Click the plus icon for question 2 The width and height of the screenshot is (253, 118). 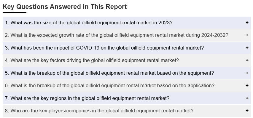pos(247,35)
